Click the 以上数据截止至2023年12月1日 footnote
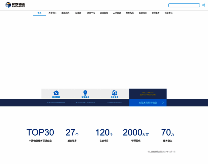The image size is (208, 164). pyautogui.click(x=161, y=152)
